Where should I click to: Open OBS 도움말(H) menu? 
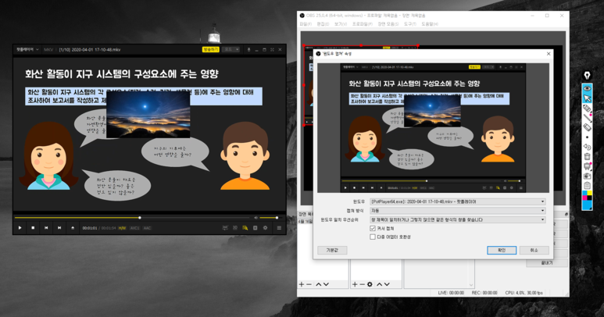pyautogui.click(x=430, y=24)
